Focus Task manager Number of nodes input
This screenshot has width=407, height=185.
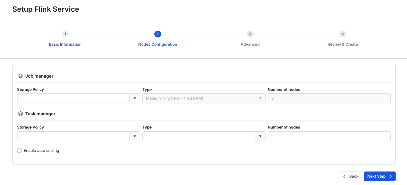pyautogui.click(x=329, y=136)
